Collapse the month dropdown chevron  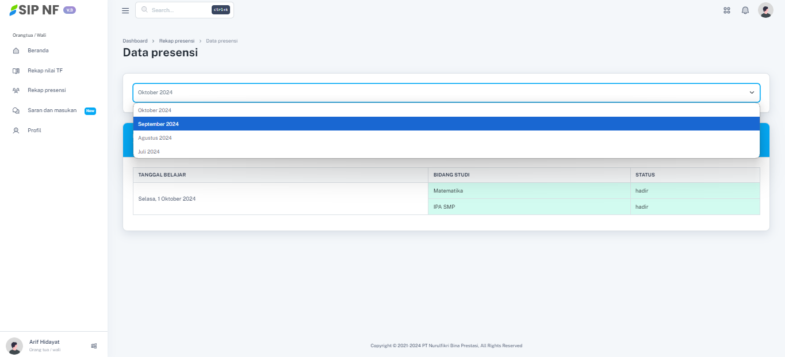coord(751,93)
